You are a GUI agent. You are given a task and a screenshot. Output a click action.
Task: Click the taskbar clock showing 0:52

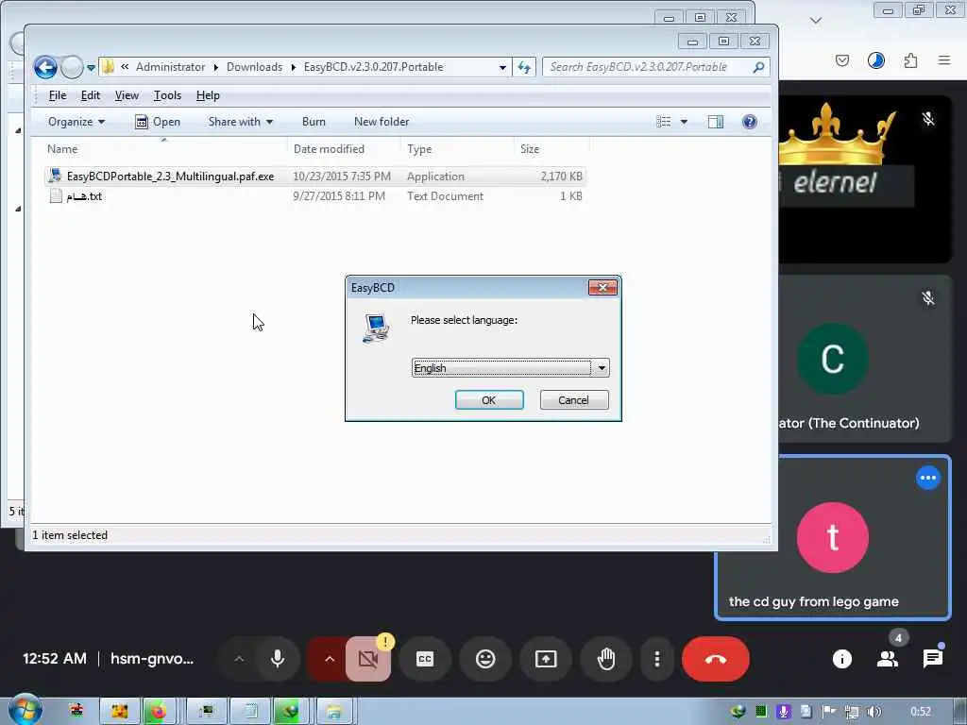click(x=920, y=712)
